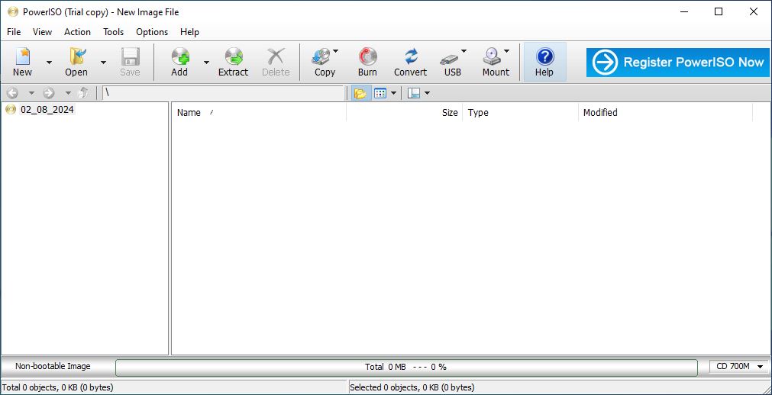The height and width of the screenshot is (395, 772).
Task: Click the Open folder toolbar icon
Action: [76, 62]
